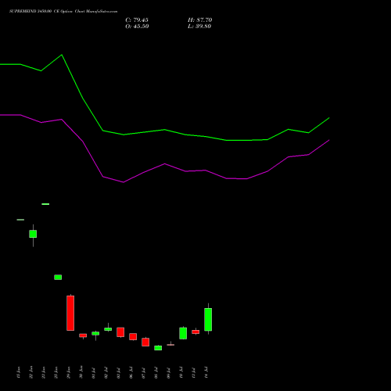Select the small green candlestick for 08 Jul
Viewport: 391px width, 391px height.
point(158,348)
